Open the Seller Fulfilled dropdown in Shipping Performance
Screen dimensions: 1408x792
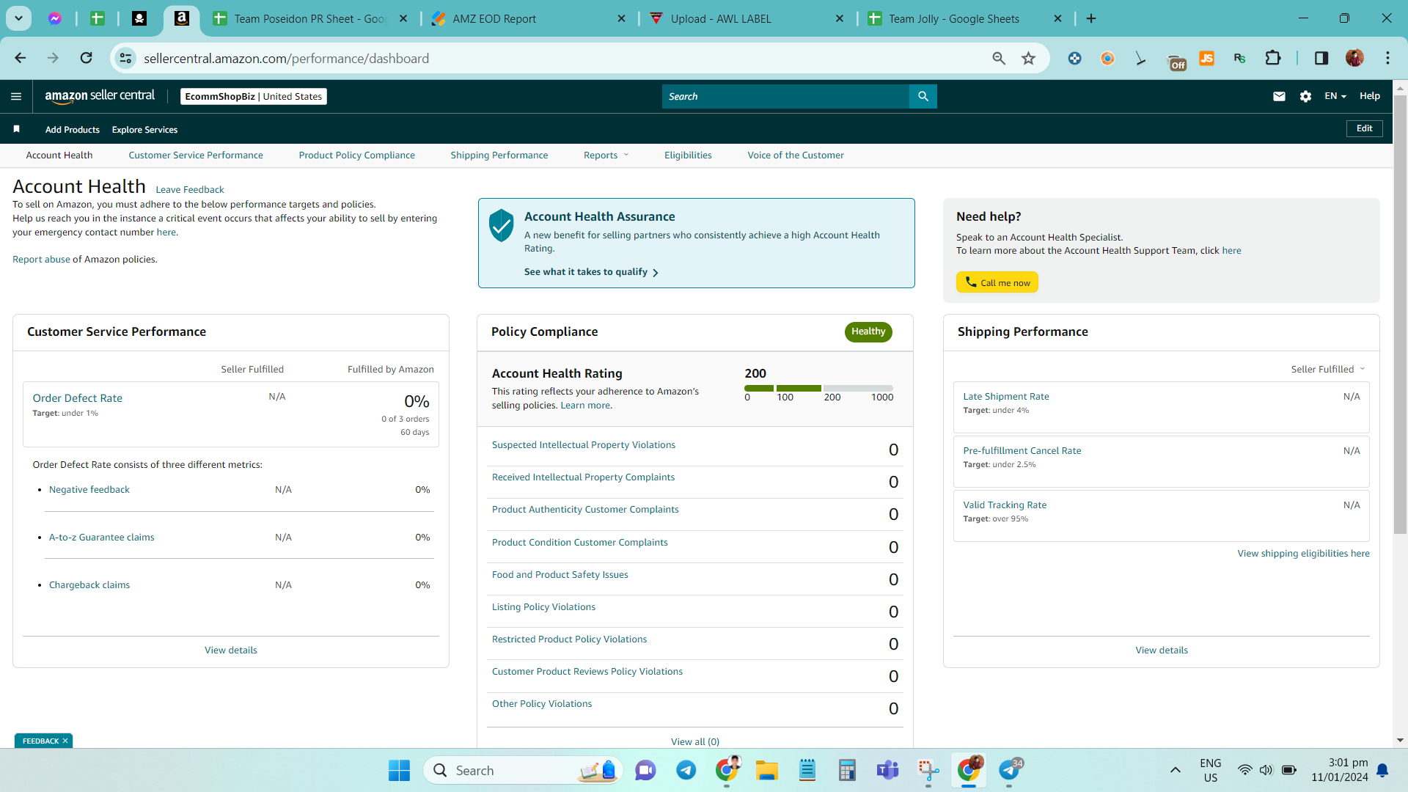[x=1328, y=369]
